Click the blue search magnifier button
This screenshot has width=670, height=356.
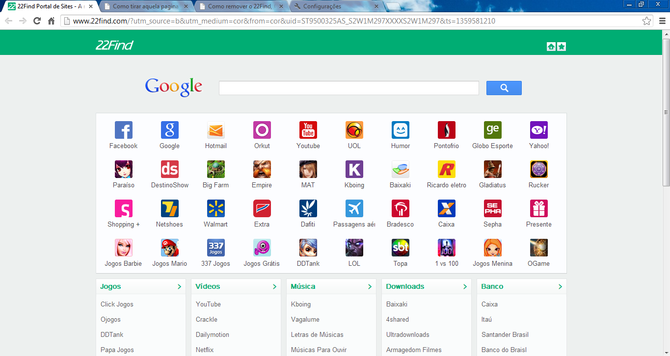[x=504, y=88]
